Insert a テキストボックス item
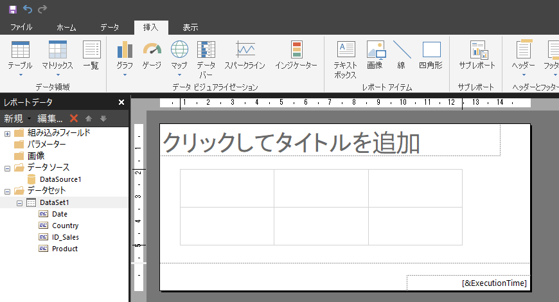The width and height of the screenshot is (559, 302). [x=346, y=60]
